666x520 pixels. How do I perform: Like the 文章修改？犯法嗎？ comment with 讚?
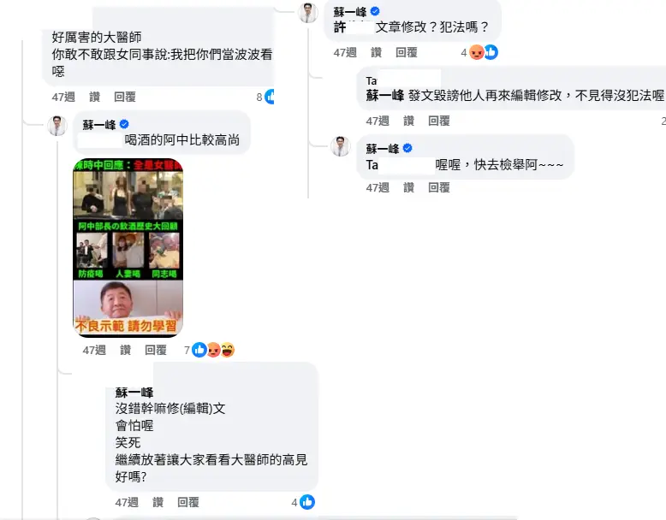(x=376, y=52)
